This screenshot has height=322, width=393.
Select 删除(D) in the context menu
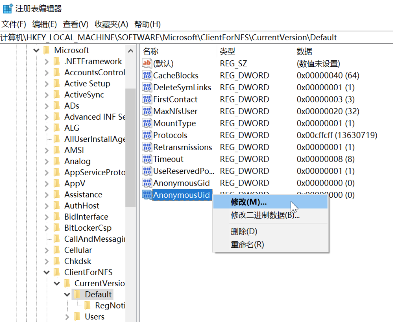tap(244, 231)
